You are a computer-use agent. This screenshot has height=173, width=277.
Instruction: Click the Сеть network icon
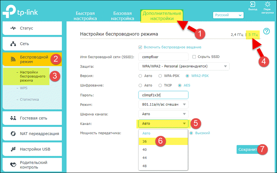coord(13,44)
